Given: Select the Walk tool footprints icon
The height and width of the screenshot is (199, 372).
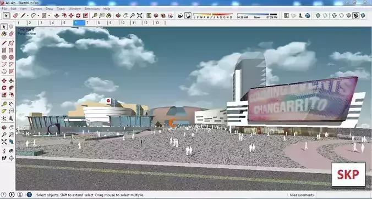Looking at the screenshot, I should [4, 158].
